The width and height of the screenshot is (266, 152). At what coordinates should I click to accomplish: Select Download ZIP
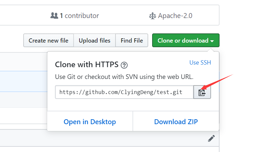(176, 122)
